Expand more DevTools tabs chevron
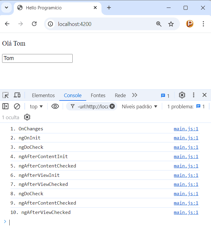This screenshot has height=226, width=211. (135, 95)
